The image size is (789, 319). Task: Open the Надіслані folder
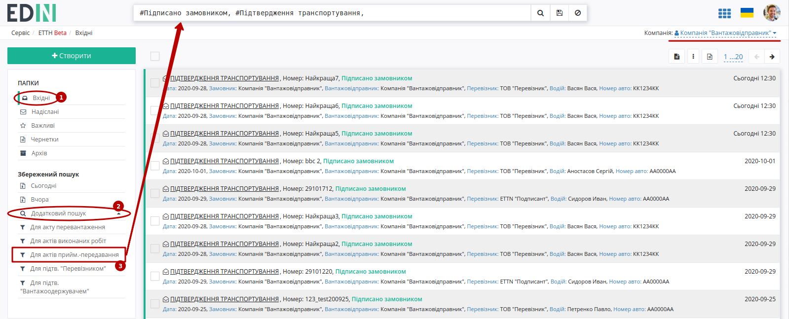point(45,112)
